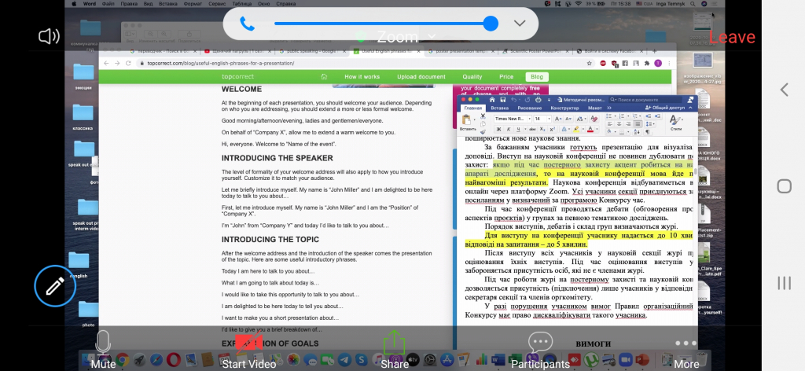Click the browser address bar URL
The image size is (805, 371).
click(221, 63)
